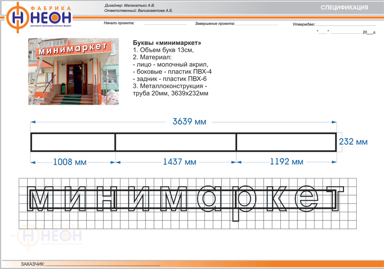This screenshot has height=269, width=384.
Task: Click the middle section of the frame drawing
Action: 176,142
